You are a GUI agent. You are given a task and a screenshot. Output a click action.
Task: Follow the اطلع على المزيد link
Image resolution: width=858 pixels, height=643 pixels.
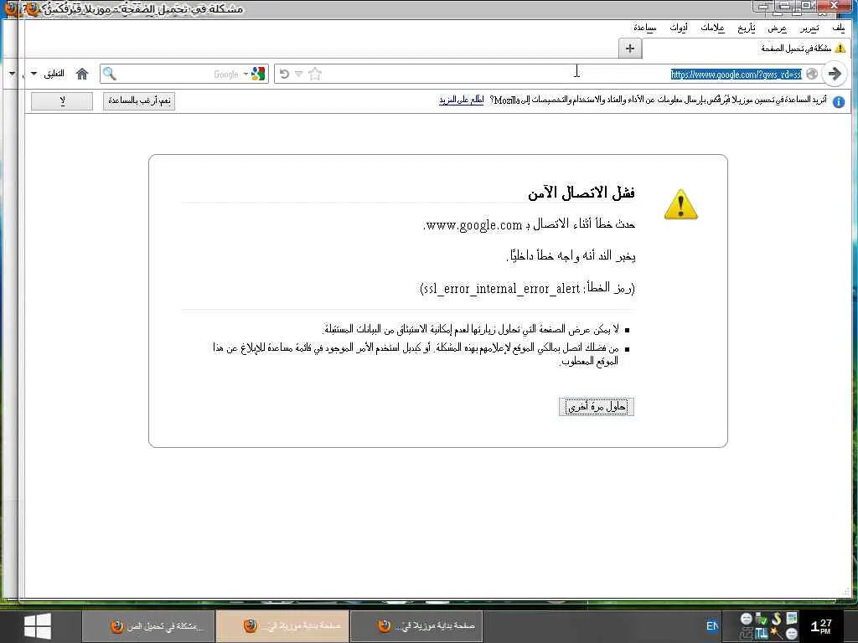point(462,100)
